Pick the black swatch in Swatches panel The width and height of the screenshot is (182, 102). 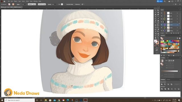pyautogui.click(x=165, y=41)
